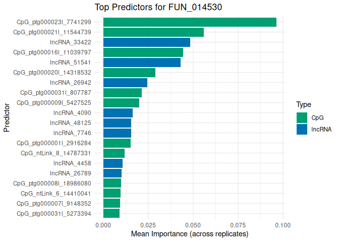339x242 pixels.
Task: Click the green CpG legend swatch
Action: [302, 117]
